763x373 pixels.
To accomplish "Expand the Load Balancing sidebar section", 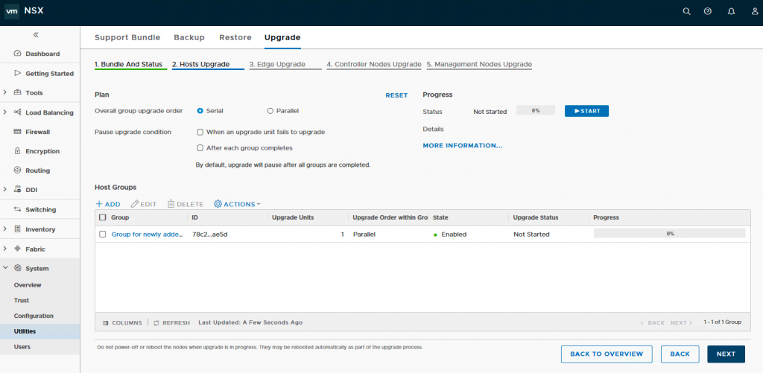I will click(5, 112).
